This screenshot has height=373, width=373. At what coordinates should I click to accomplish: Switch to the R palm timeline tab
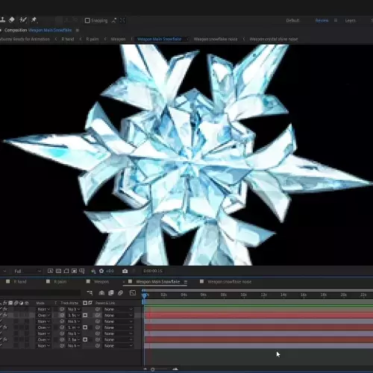coord(60,281)
